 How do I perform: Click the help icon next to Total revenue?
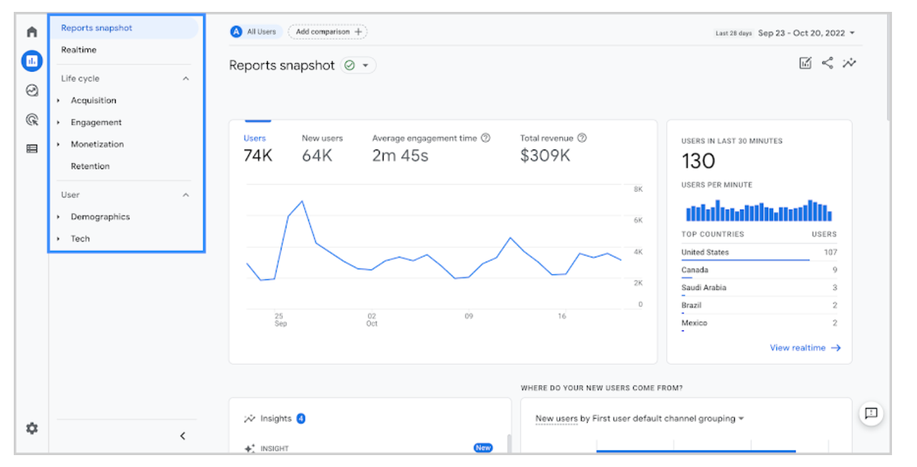click(582, 138)
